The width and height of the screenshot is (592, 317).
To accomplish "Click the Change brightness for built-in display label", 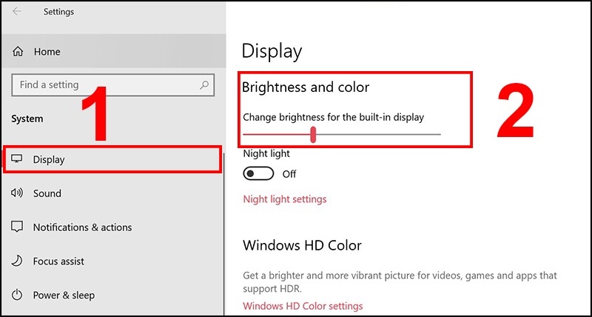I will 334,117.
